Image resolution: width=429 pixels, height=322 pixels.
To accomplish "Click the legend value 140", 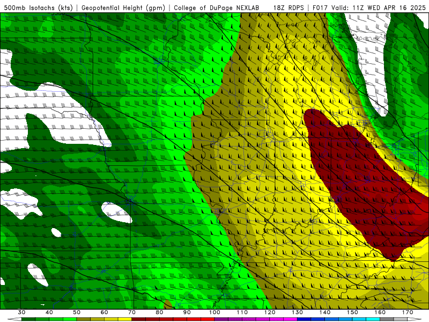I will [x=325, y=312].
